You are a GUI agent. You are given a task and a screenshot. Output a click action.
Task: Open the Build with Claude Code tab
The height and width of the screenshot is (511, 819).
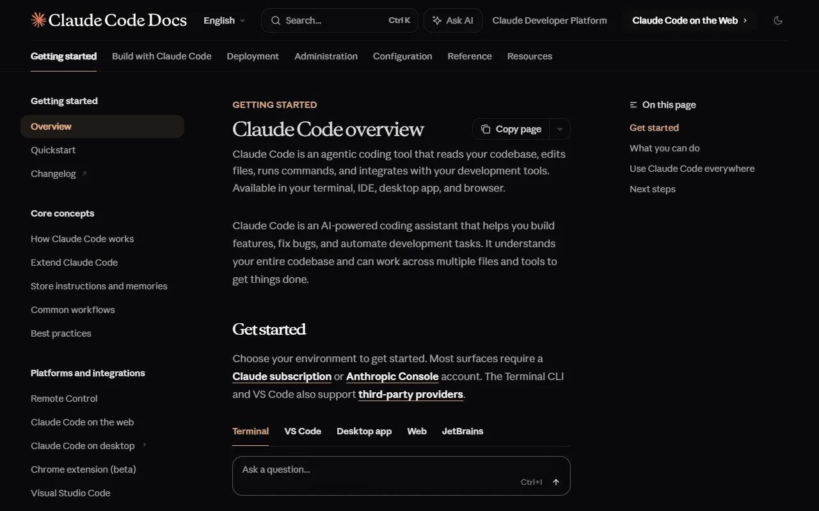(x=161, y=56)
